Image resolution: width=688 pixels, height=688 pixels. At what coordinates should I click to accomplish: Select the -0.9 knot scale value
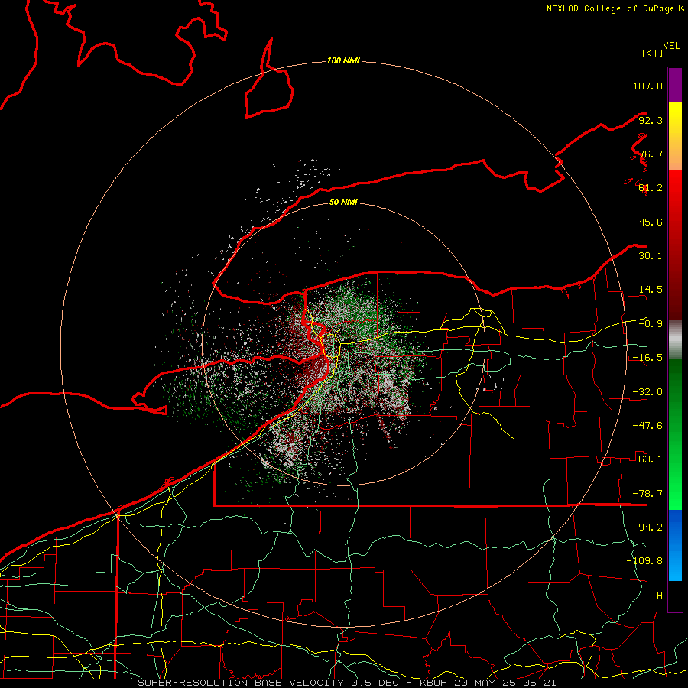pos(651,324)
